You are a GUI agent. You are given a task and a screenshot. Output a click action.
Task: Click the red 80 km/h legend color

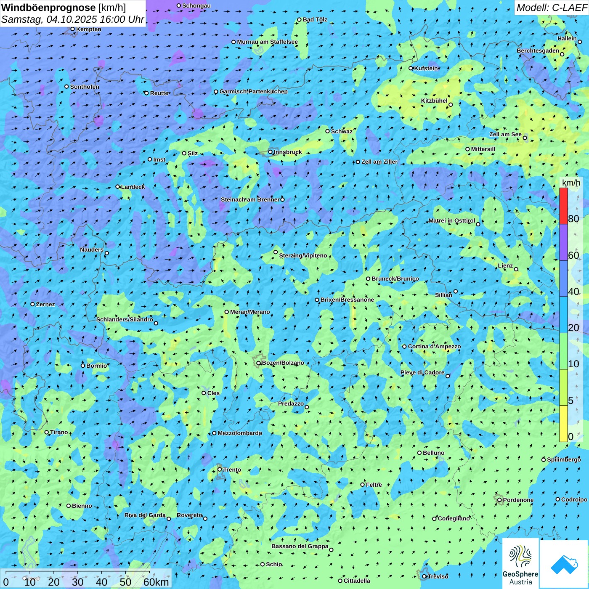563,206
